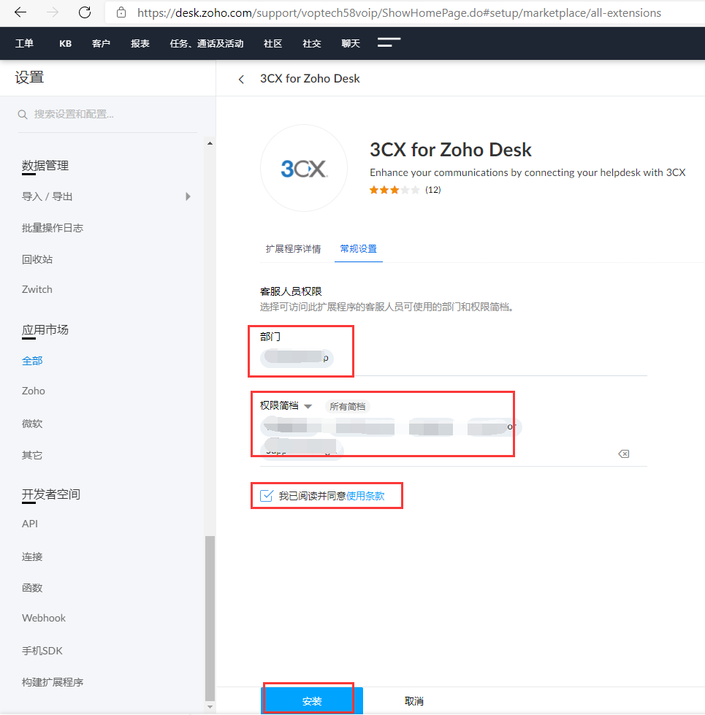
Task: Switch to the 扩展程序详情 tab
Action: 293,249
